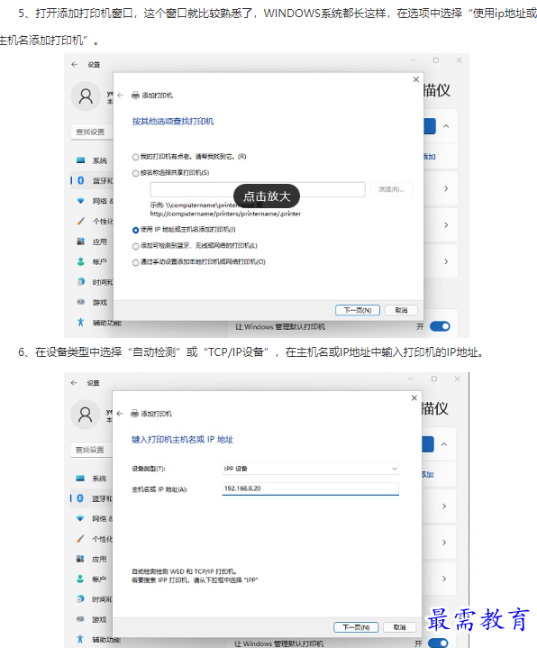Viewport: 537px width, 648px height.
Task: Click blue add-device button in step 6 Settings window
Action: point(428,444)
